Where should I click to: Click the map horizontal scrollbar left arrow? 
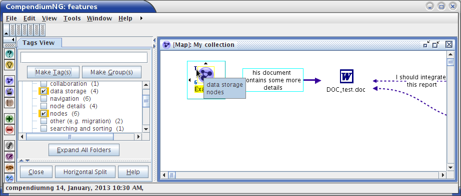click(x=164, y=175)
